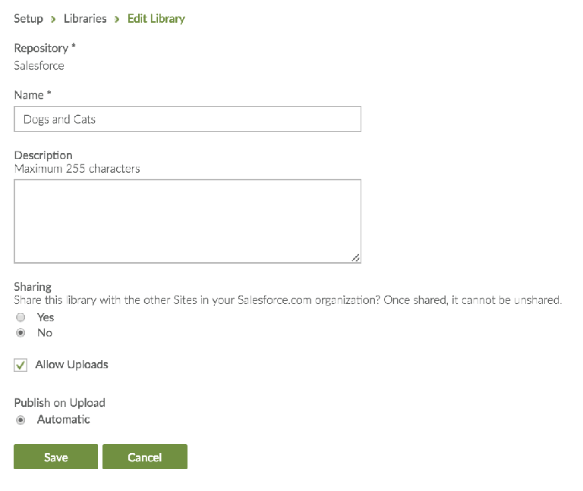583x491 pixels.
Task: Save the library changes
Action: click(55, 457)
